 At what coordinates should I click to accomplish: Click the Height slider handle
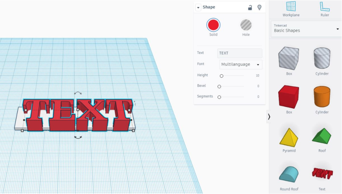221,76
